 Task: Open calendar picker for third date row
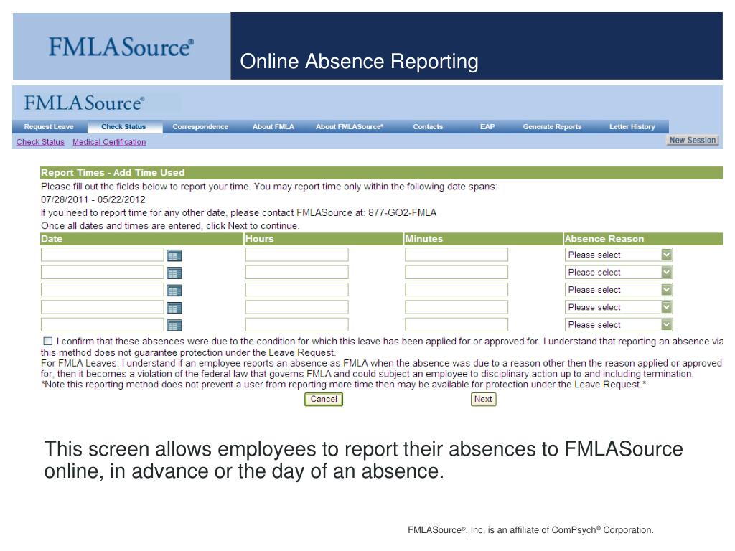click(x=174, y=291)
